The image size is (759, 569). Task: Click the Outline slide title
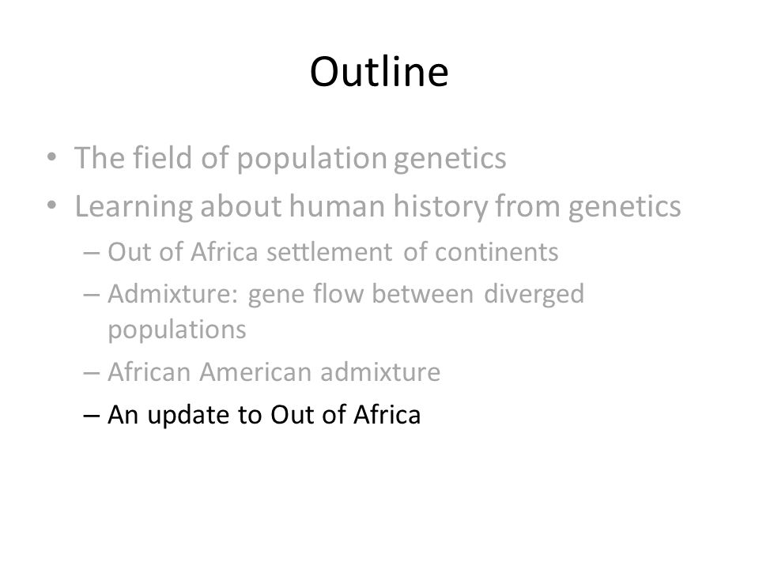coord(379,72)
